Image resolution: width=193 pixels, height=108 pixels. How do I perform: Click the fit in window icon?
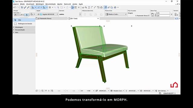[x=52, y=91]
